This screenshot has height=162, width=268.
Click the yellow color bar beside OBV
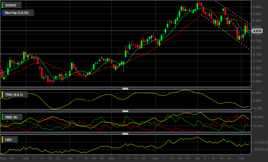pos(2,140)
